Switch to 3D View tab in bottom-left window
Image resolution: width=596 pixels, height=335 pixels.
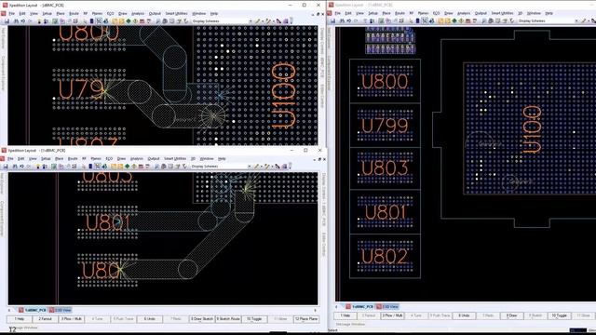coord(61,310)
